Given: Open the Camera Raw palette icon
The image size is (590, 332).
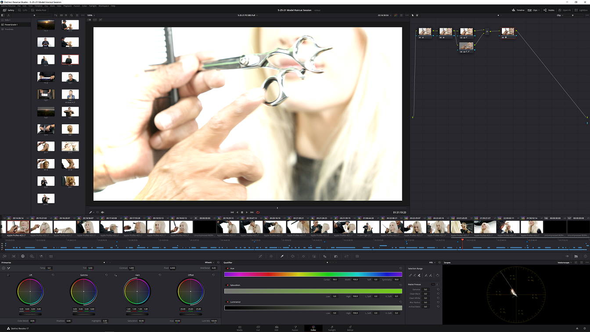Looking at the screenshot, I should [4, 256].
